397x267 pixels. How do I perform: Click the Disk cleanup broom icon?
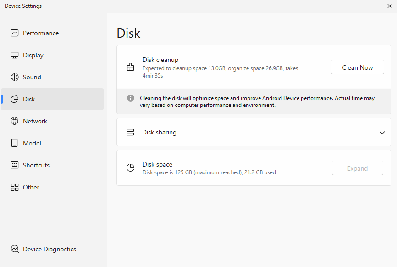pos(130,67)
